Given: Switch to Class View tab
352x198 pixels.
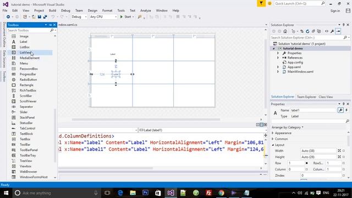Looking at the screenshot, I should pos(326,97).
